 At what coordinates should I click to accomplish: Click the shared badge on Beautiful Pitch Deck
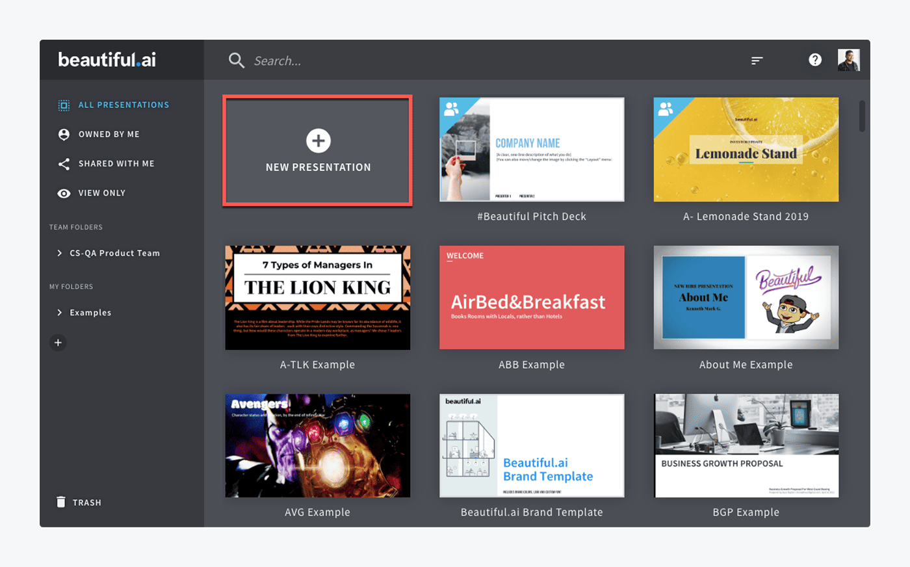451,109
